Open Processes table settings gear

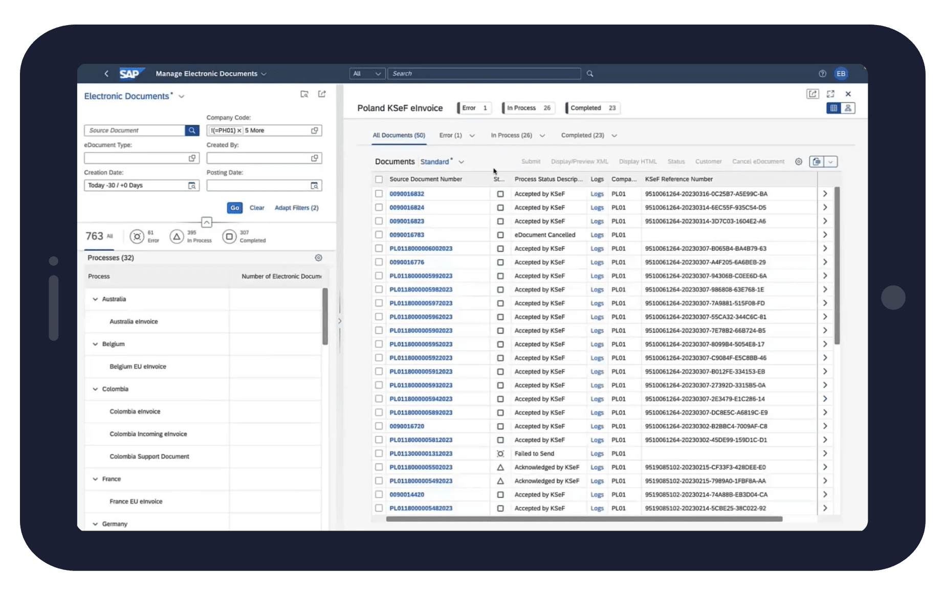(x=318, y=258)
